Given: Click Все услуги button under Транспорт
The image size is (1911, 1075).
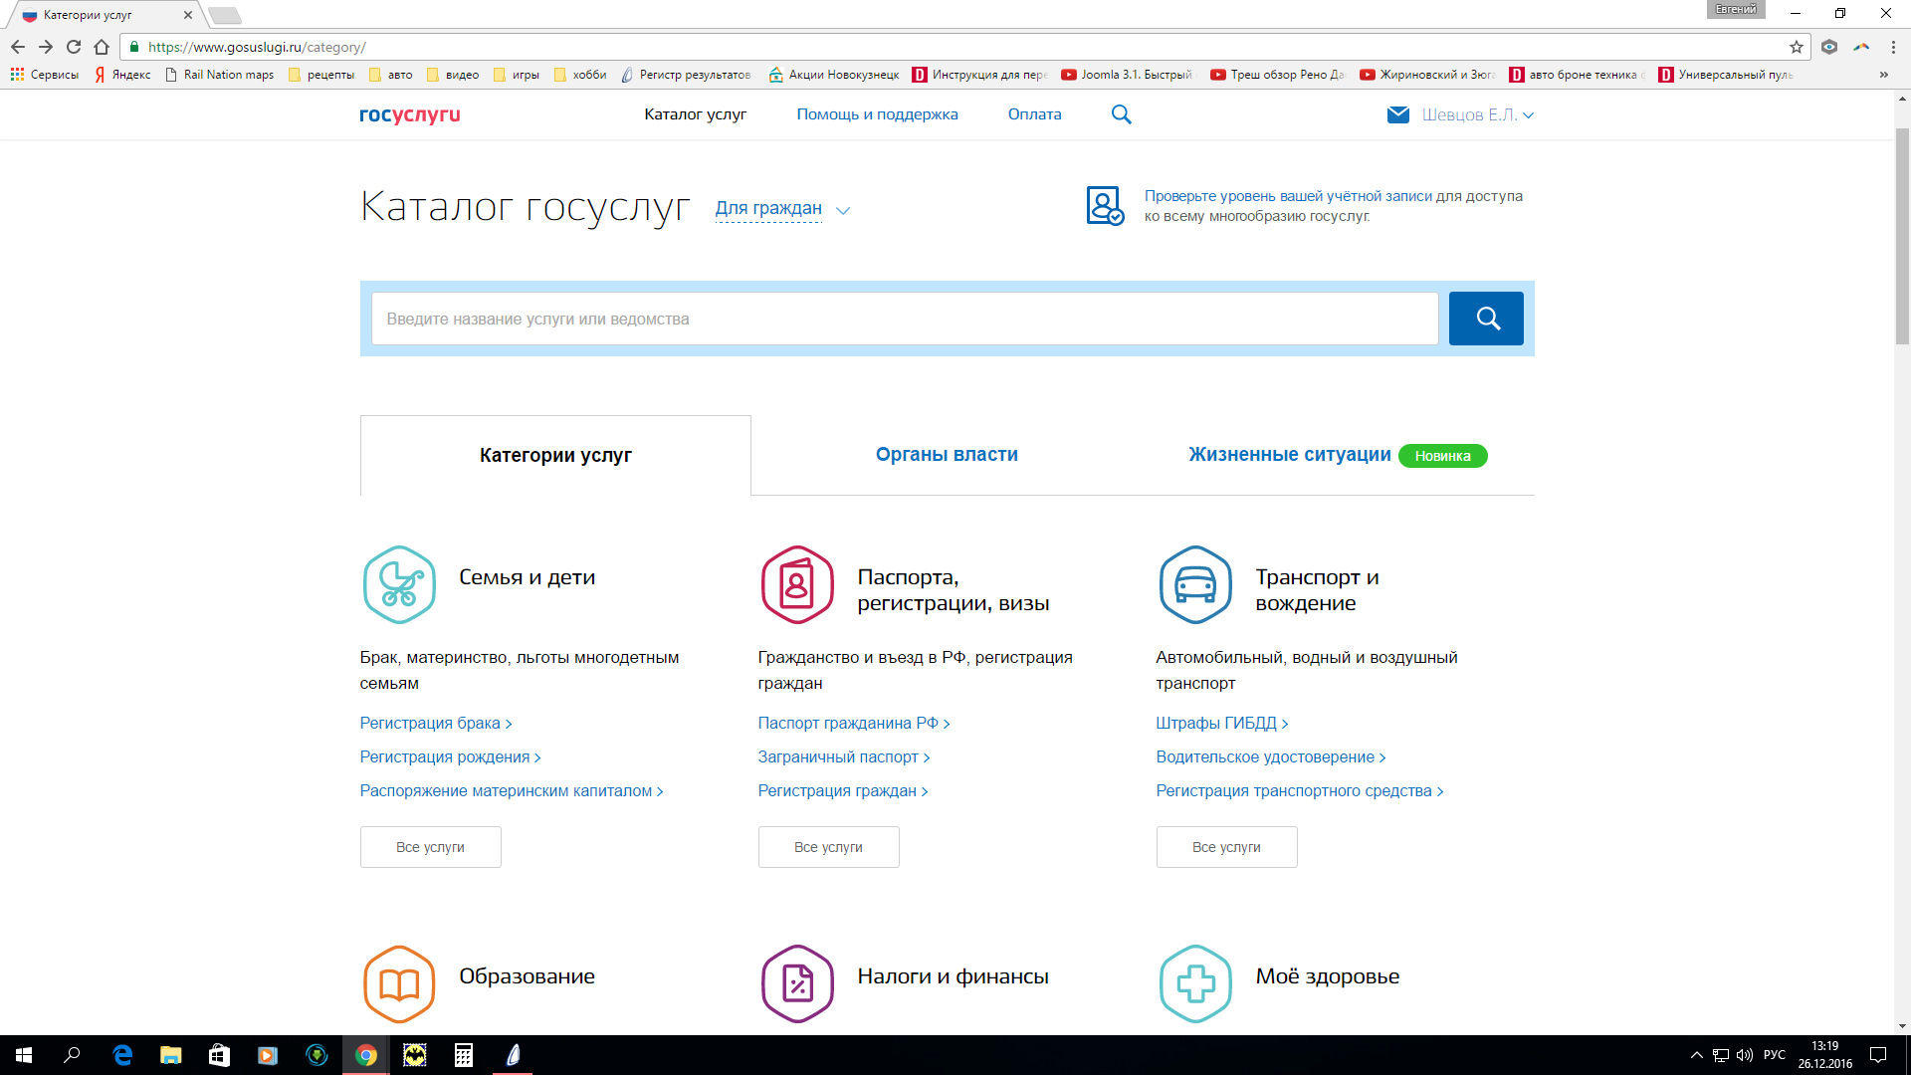Looking at the screenshot, I should click(1224, 847).
